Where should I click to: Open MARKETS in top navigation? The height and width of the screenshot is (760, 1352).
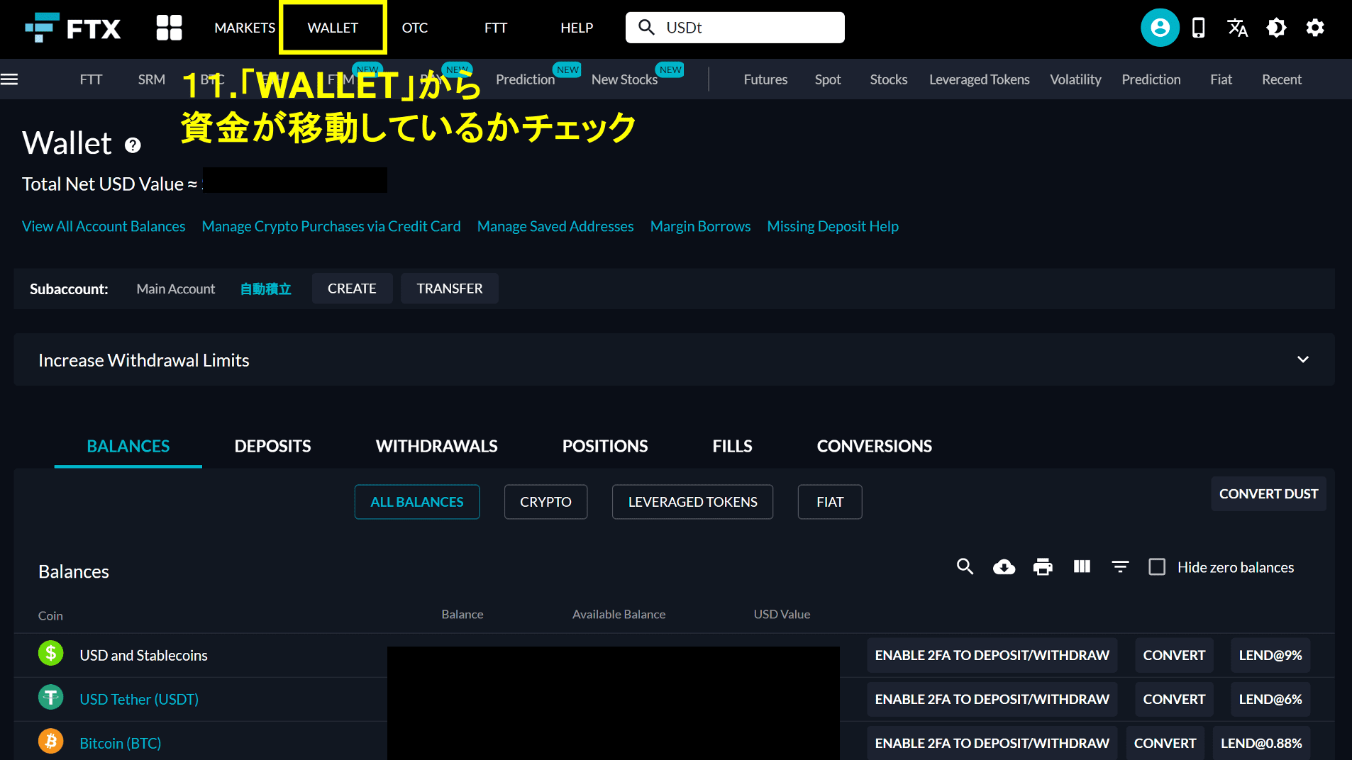click(245, 28)
